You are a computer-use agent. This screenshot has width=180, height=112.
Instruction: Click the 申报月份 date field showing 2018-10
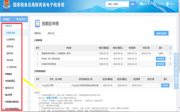point(56,33)
